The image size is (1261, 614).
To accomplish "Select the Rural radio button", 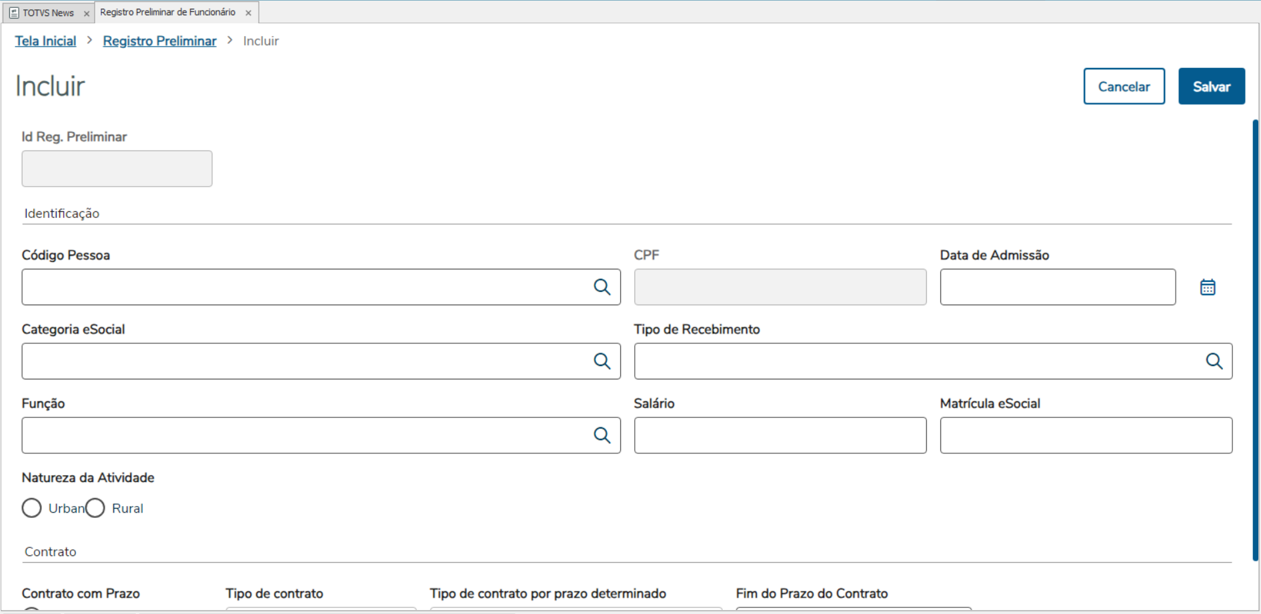I will 95,508.
